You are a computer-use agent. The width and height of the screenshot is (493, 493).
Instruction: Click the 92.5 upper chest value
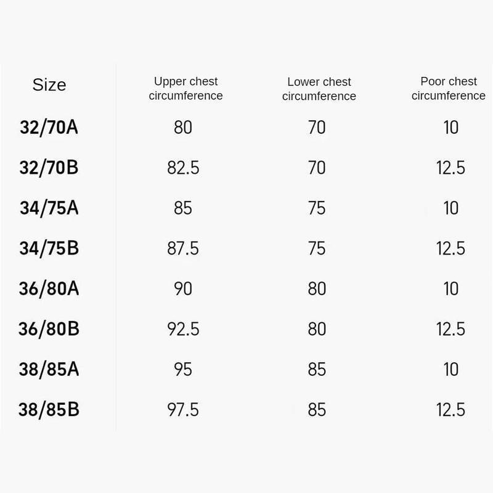(183, 329)
